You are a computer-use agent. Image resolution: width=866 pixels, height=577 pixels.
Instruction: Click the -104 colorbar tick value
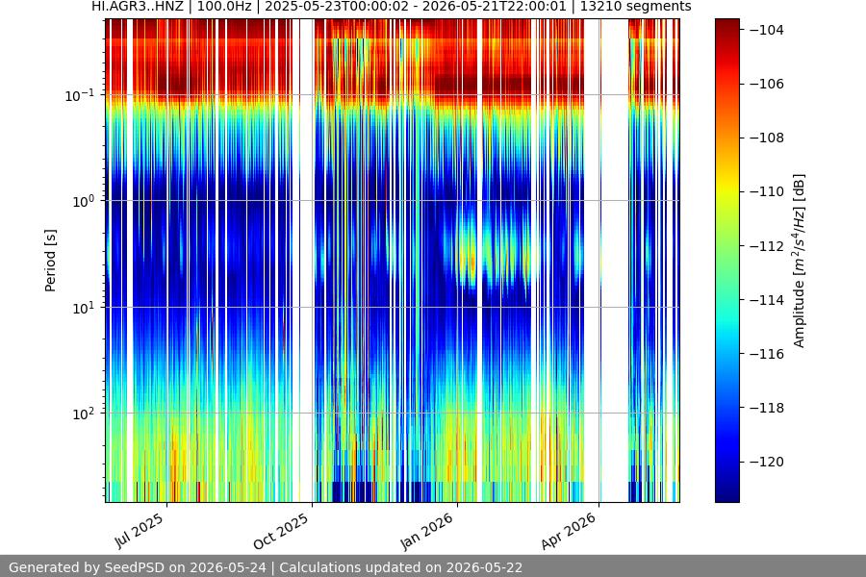coord(767,30)
